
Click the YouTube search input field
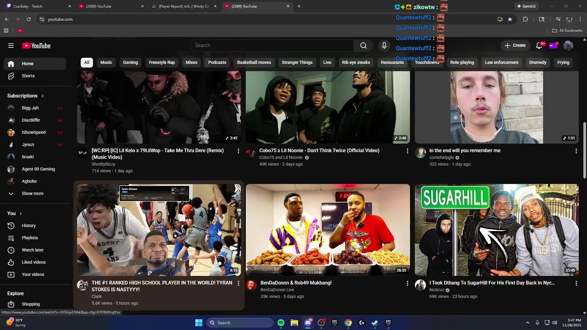pos(272,45)
